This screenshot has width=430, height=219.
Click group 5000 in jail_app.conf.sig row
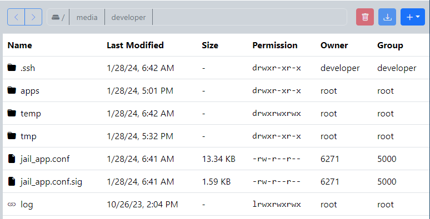pyautogui.click(x=387, y=181)
